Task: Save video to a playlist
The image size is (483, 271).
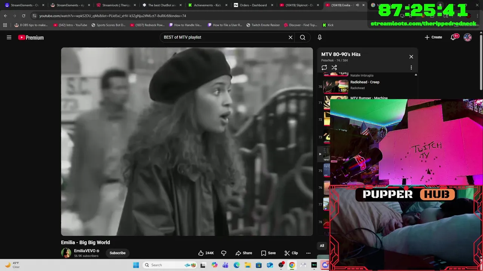Action: click(x=269, y=253)
